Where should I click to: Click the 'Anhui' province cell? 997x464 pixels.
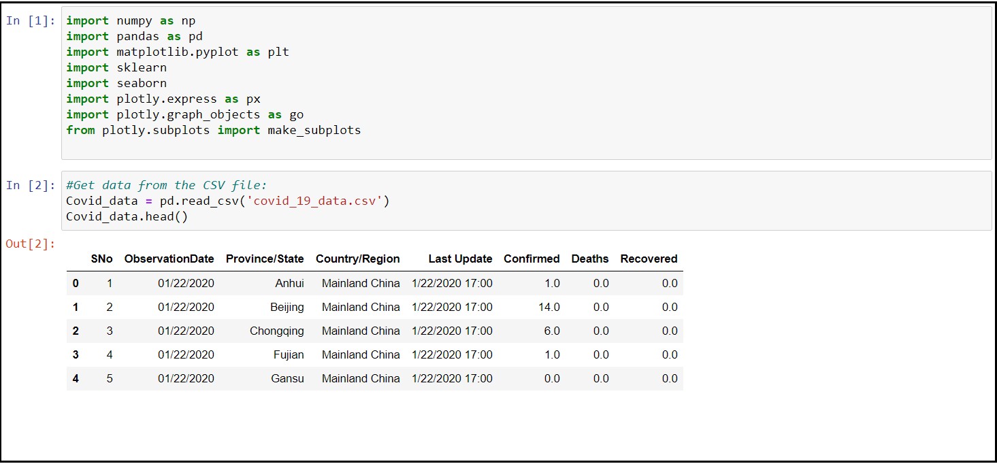pos(290,283)
